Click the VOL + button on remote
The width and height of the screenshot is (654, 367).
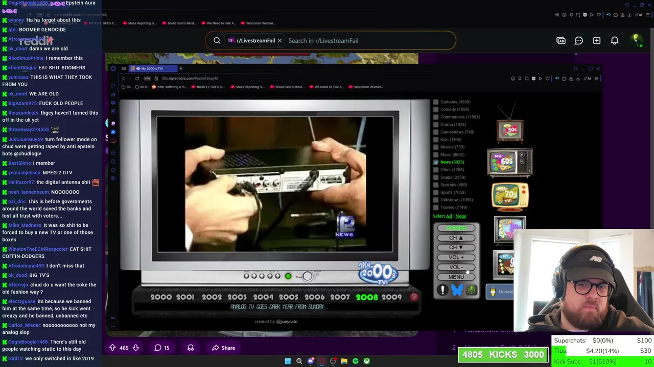pos(456,257)
